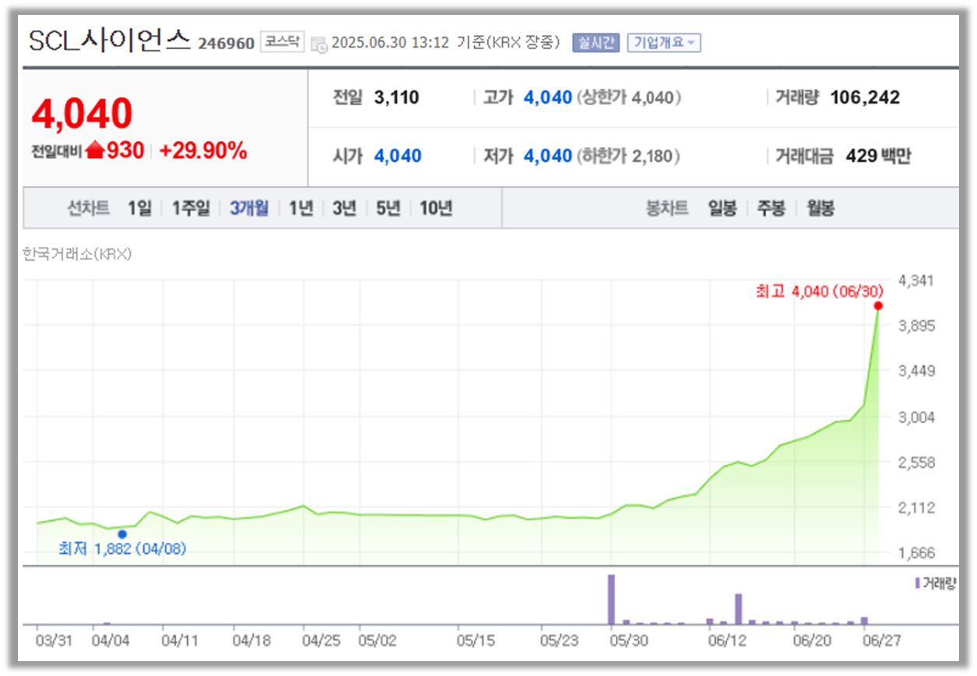This screenshot has height=676, width=977.
Task: Select the 3년 line chart tab
Action: pyautogui.click(x=344, y=208)
